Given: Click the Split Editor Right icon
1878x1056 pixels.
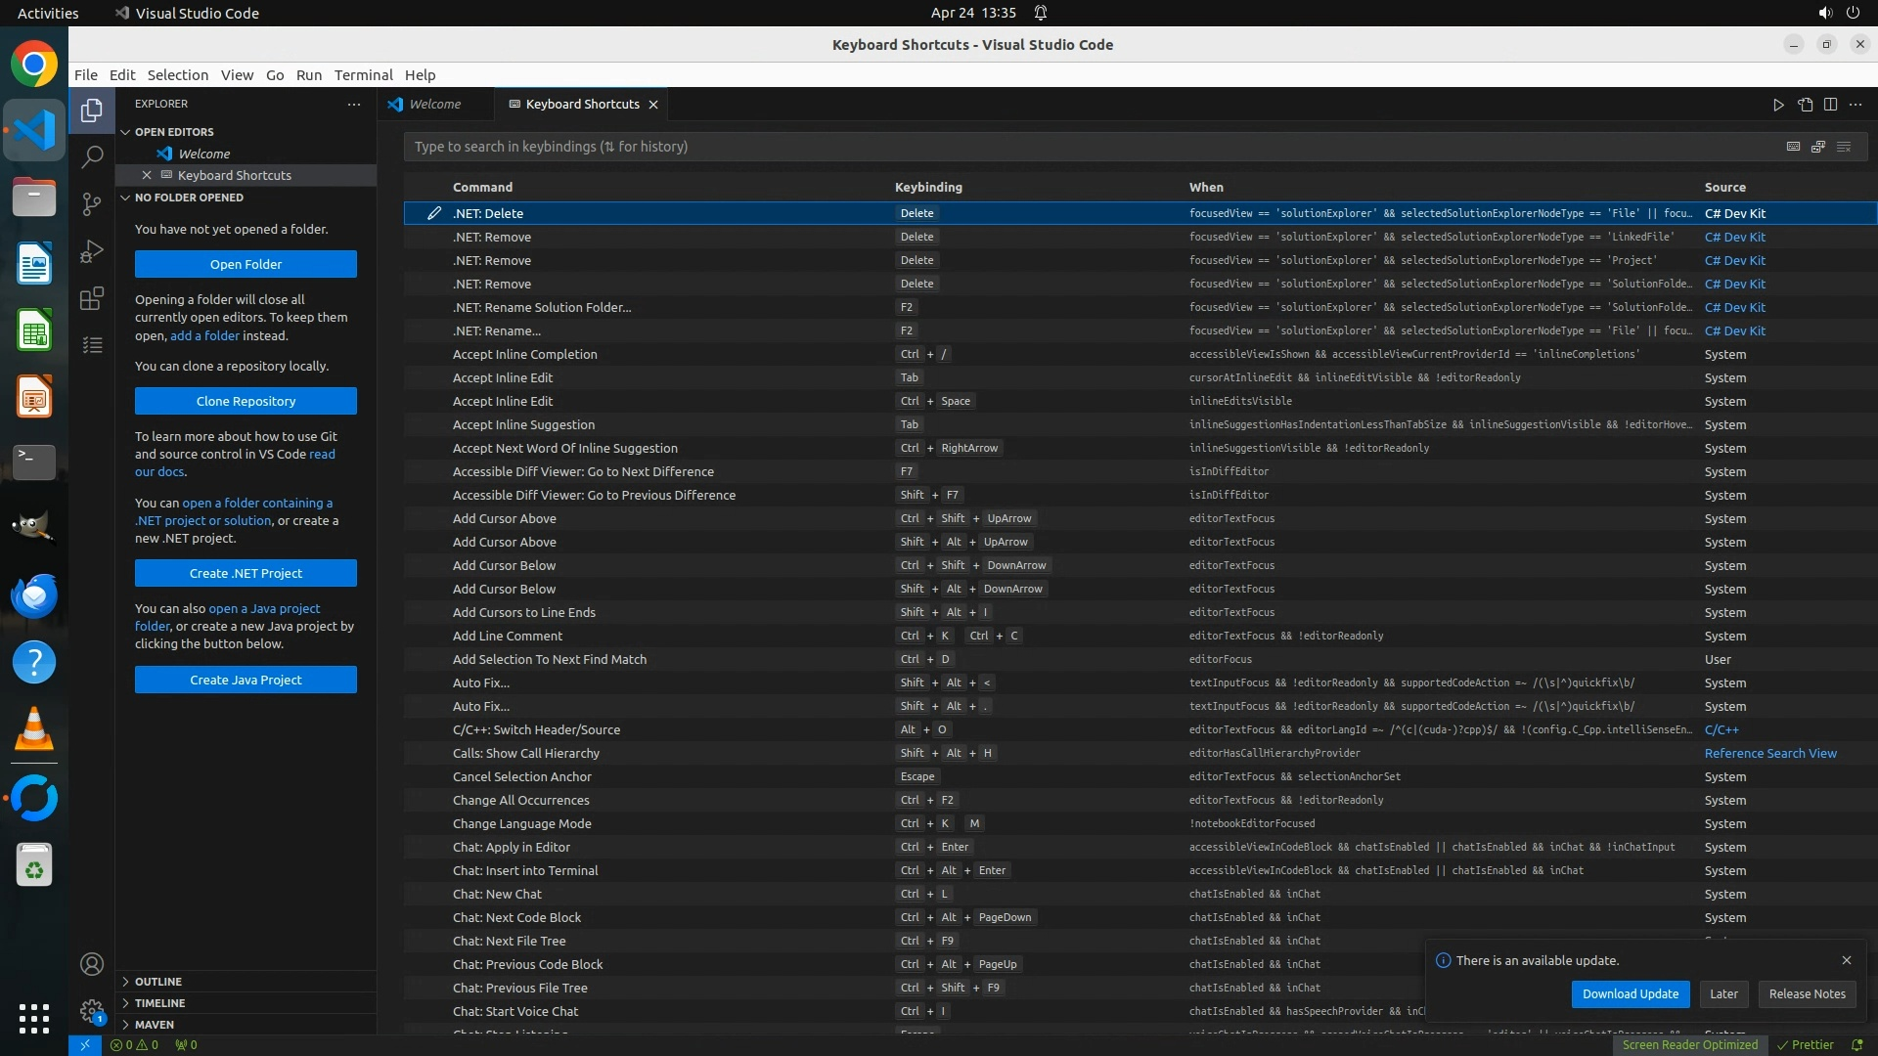Looking at the screenshot, I should [1830, 105].
